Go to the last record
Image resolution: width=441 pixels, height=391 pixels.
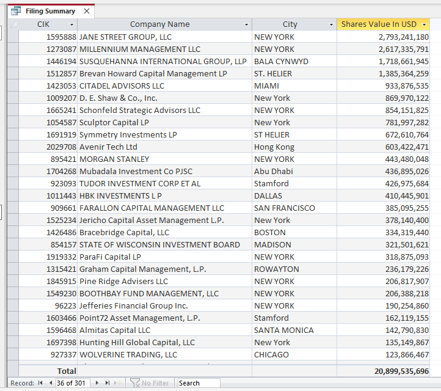click(x=107, y=383)
